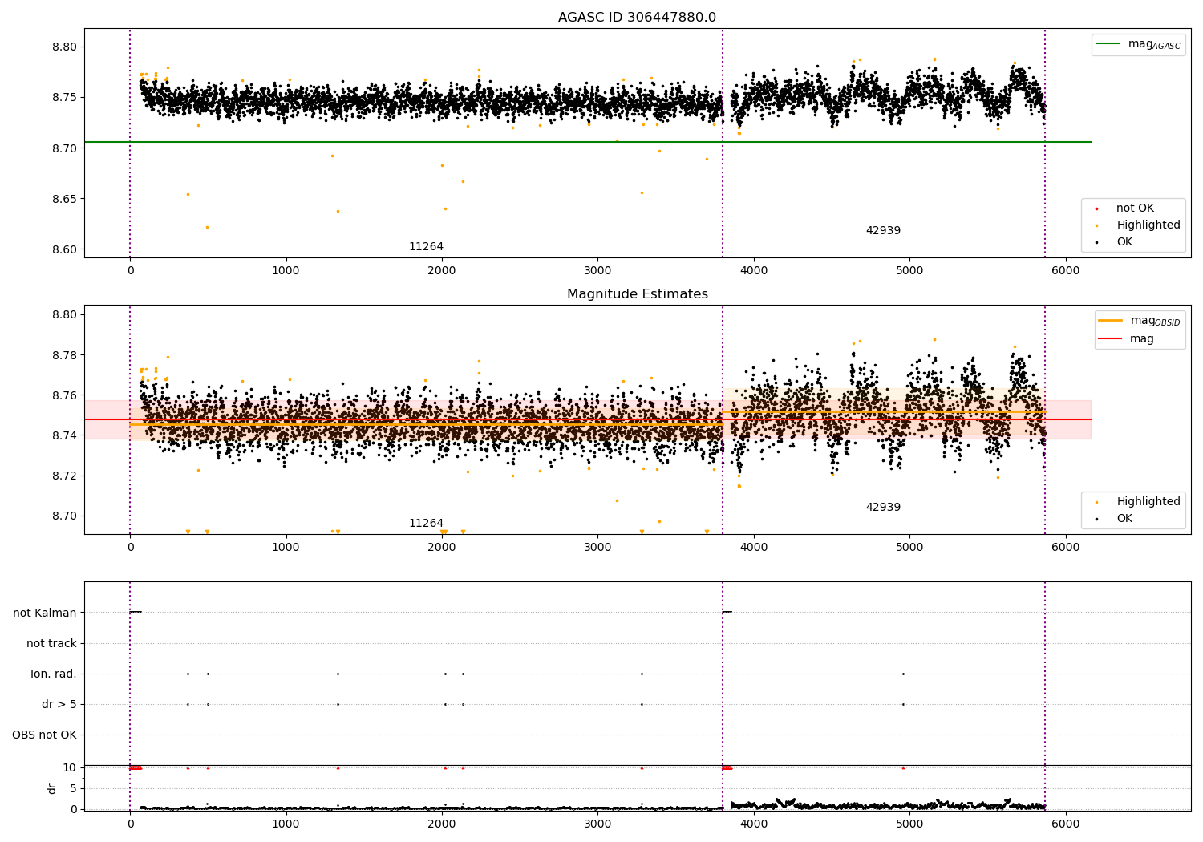Select the 'not OK' legend entry

pos(1135,208)
